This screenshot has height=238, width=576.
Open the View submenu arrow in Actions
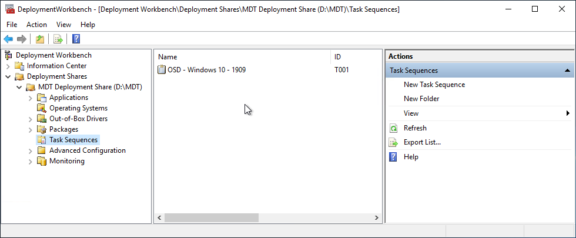568,113
